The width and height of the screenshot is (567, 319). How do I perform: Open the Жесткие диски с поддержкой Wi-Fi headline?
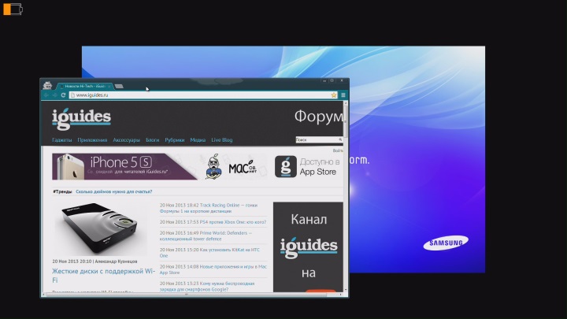(x=103, y=276)
